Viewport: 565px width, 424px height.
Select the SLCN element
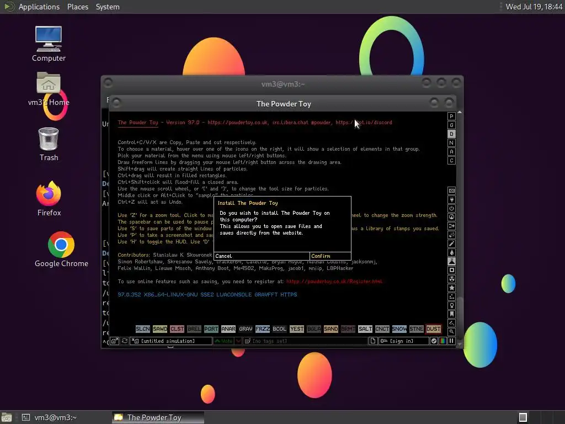coord(143,329)
